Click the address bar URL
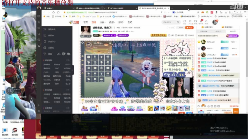The height and width of the screenshot is (139, 248). click(x=103, y=12)
